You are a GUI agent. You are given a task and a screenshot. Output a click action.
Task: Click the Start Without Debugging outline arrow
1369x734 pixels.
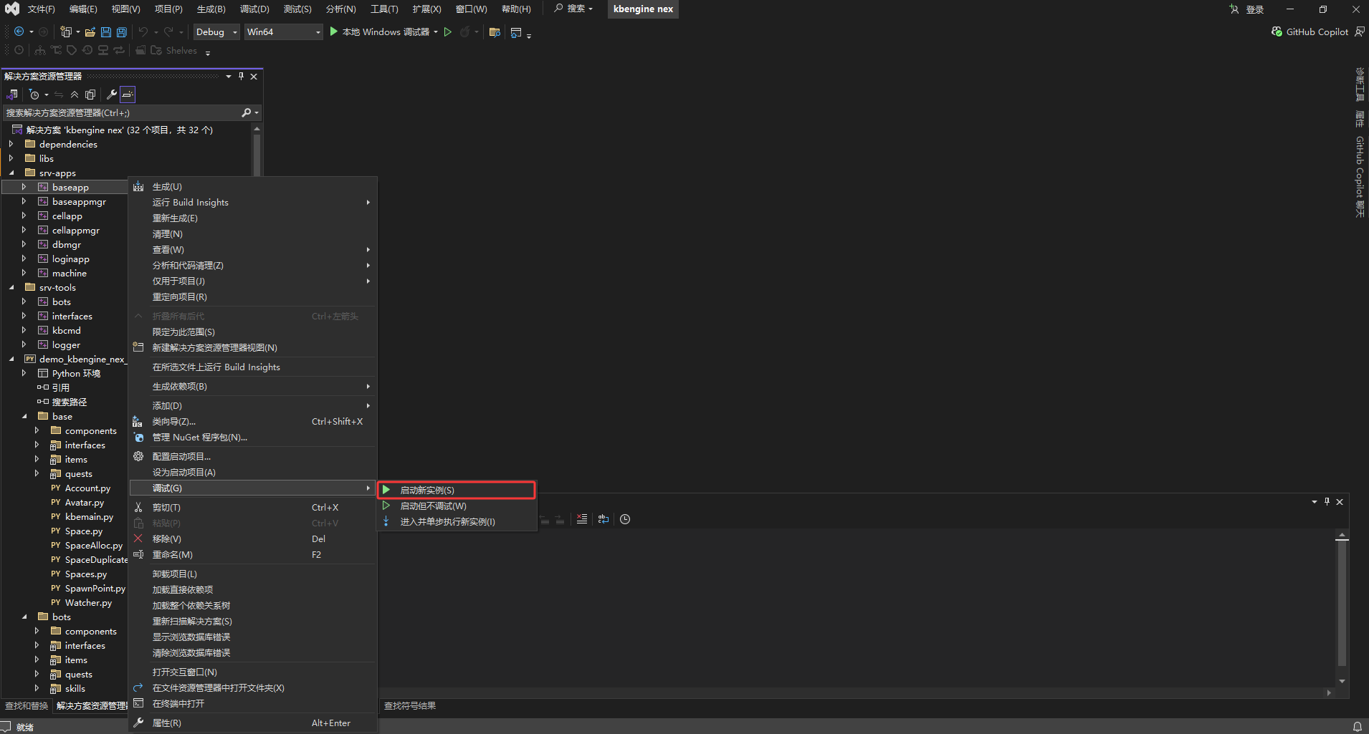[x=448, y=32]
